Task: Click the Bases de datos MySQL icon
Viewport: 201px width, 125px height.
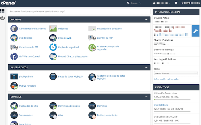Action: tap(53, 76)
